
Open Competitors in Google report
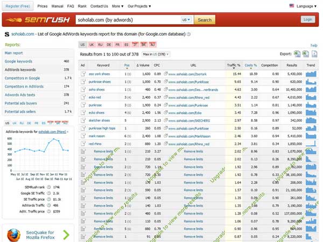22,78
